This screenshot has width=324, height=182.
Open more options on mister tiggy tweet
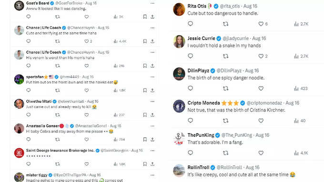tap(152, 175)
